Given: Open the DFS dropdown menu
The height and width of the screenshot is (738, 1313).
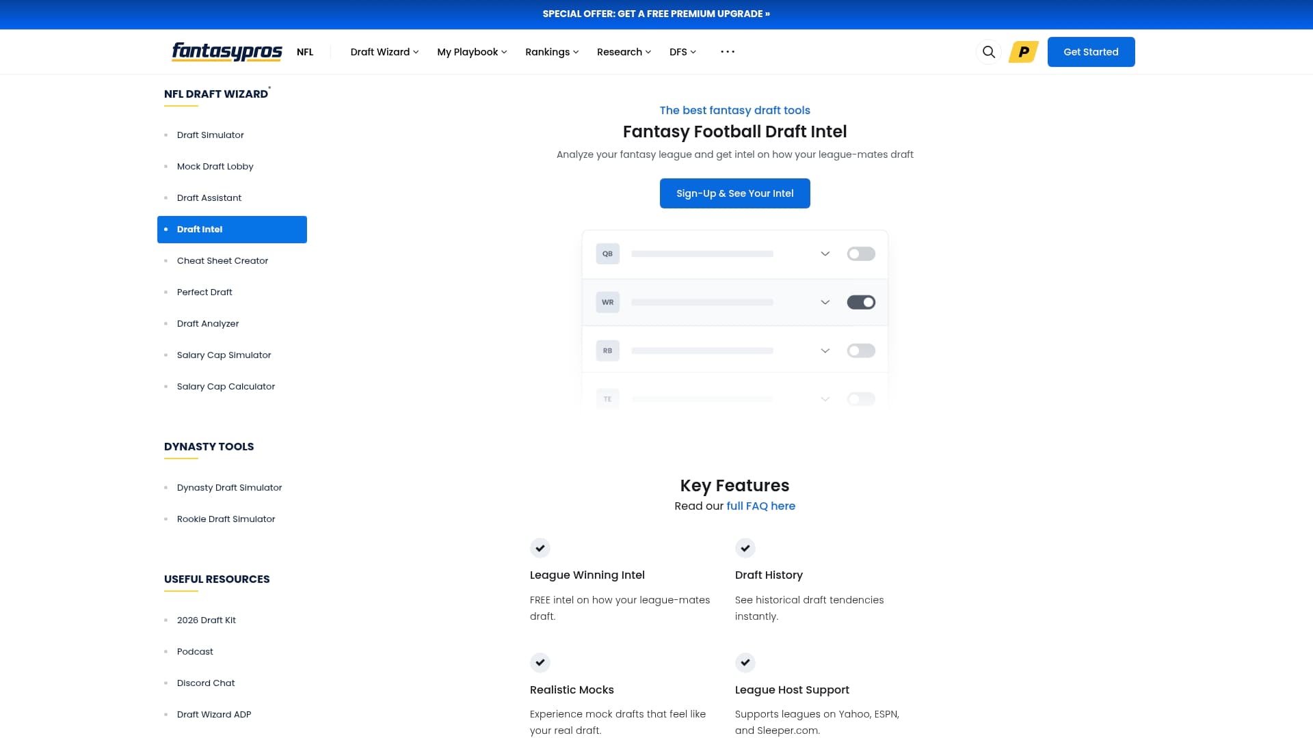Looking at the screenshot, I should 682,52.
